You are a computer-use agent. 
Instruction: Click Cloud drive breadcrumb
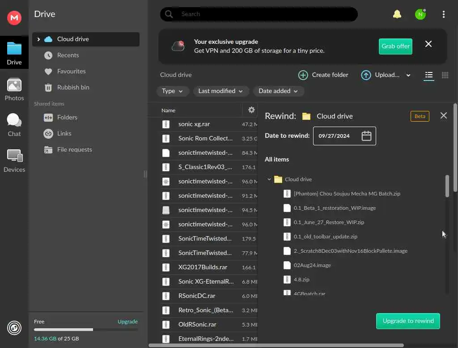point(176,75)
